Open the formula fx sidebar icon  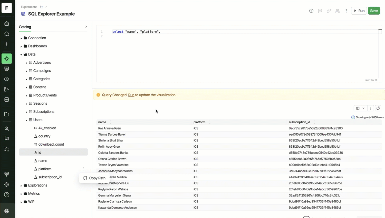coord(7,89)
